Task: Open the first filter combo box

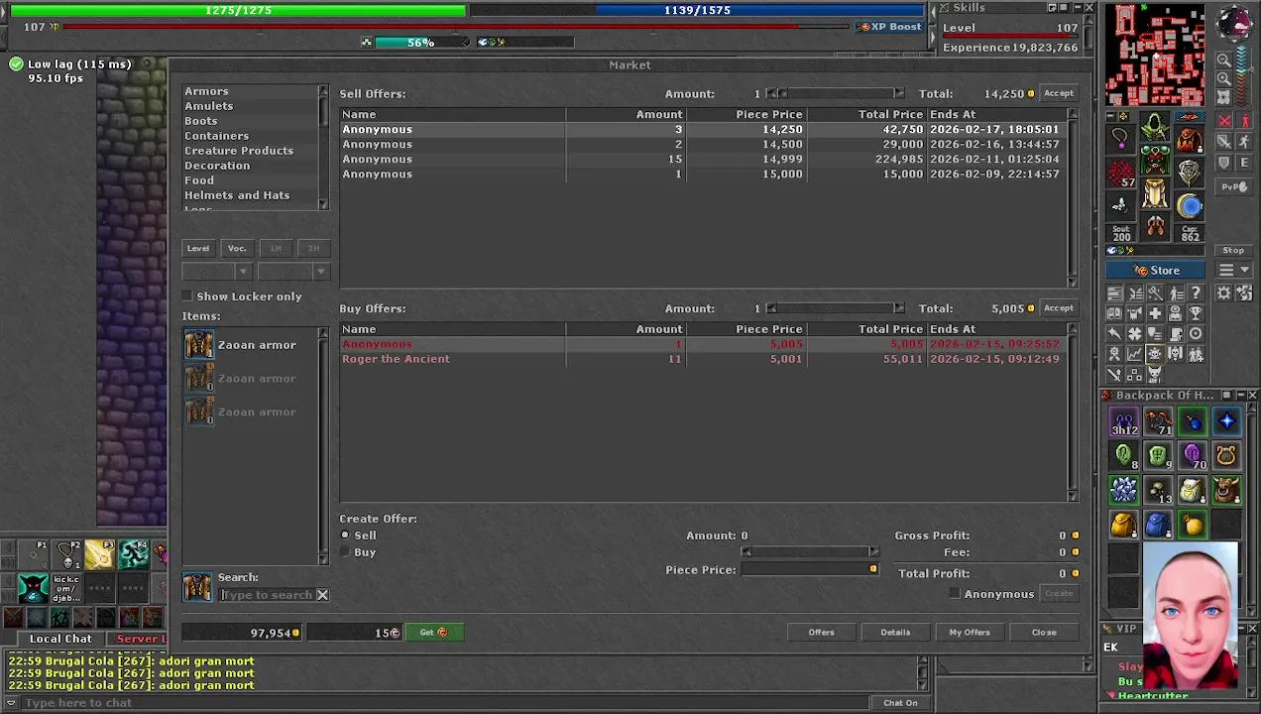Action: (x=215, y=271)
